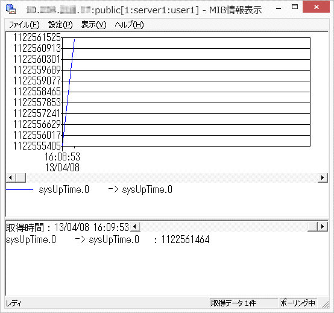Screen dimensions: 334x313
Task: Click the y-axis label 1122558465
Action: pyautogui.click(x=37, y=92)
